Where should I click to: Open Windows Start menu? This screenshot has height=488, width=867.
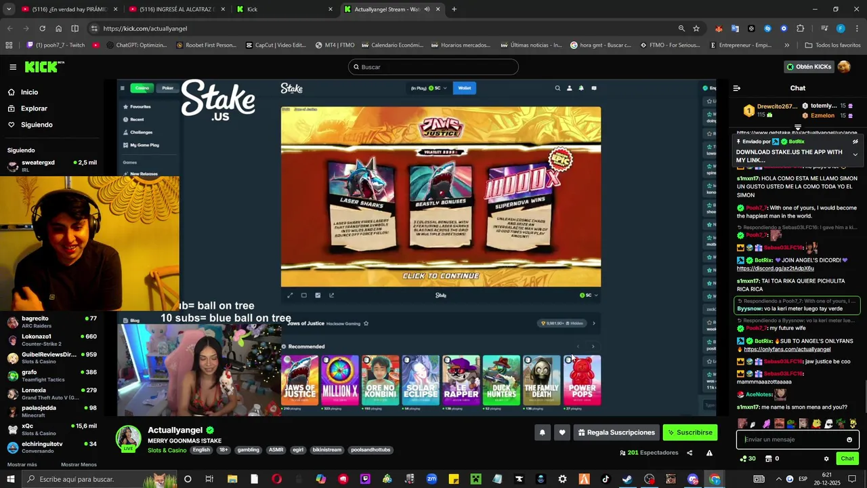coord(11,479)
